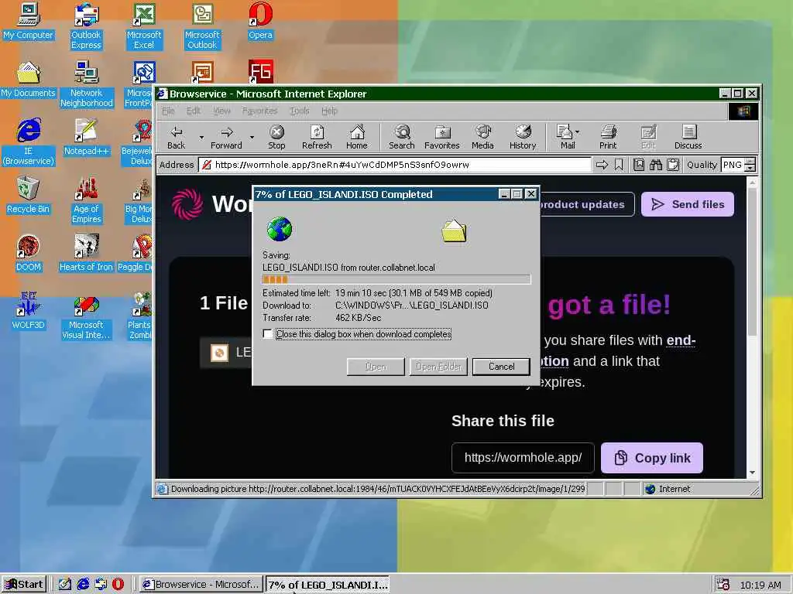Image resolution: width=793 pixels, height=594 pixels.
Task: Switch to Browservice taskbar button
Action: tap(201, 585)
